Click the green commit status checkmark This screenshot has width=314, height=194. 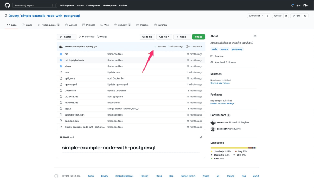pos(155,47)
